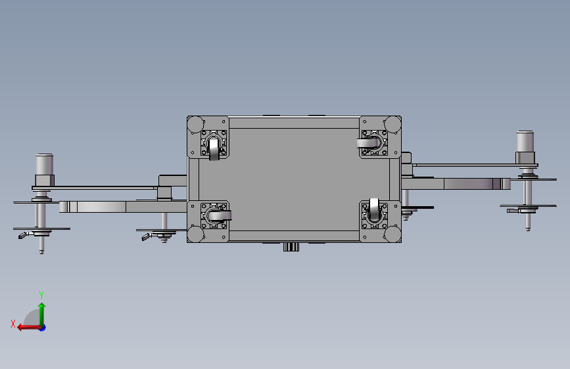Select the bottom-right round corner foot
Screen dimensions: 570x369
point(393,234)
